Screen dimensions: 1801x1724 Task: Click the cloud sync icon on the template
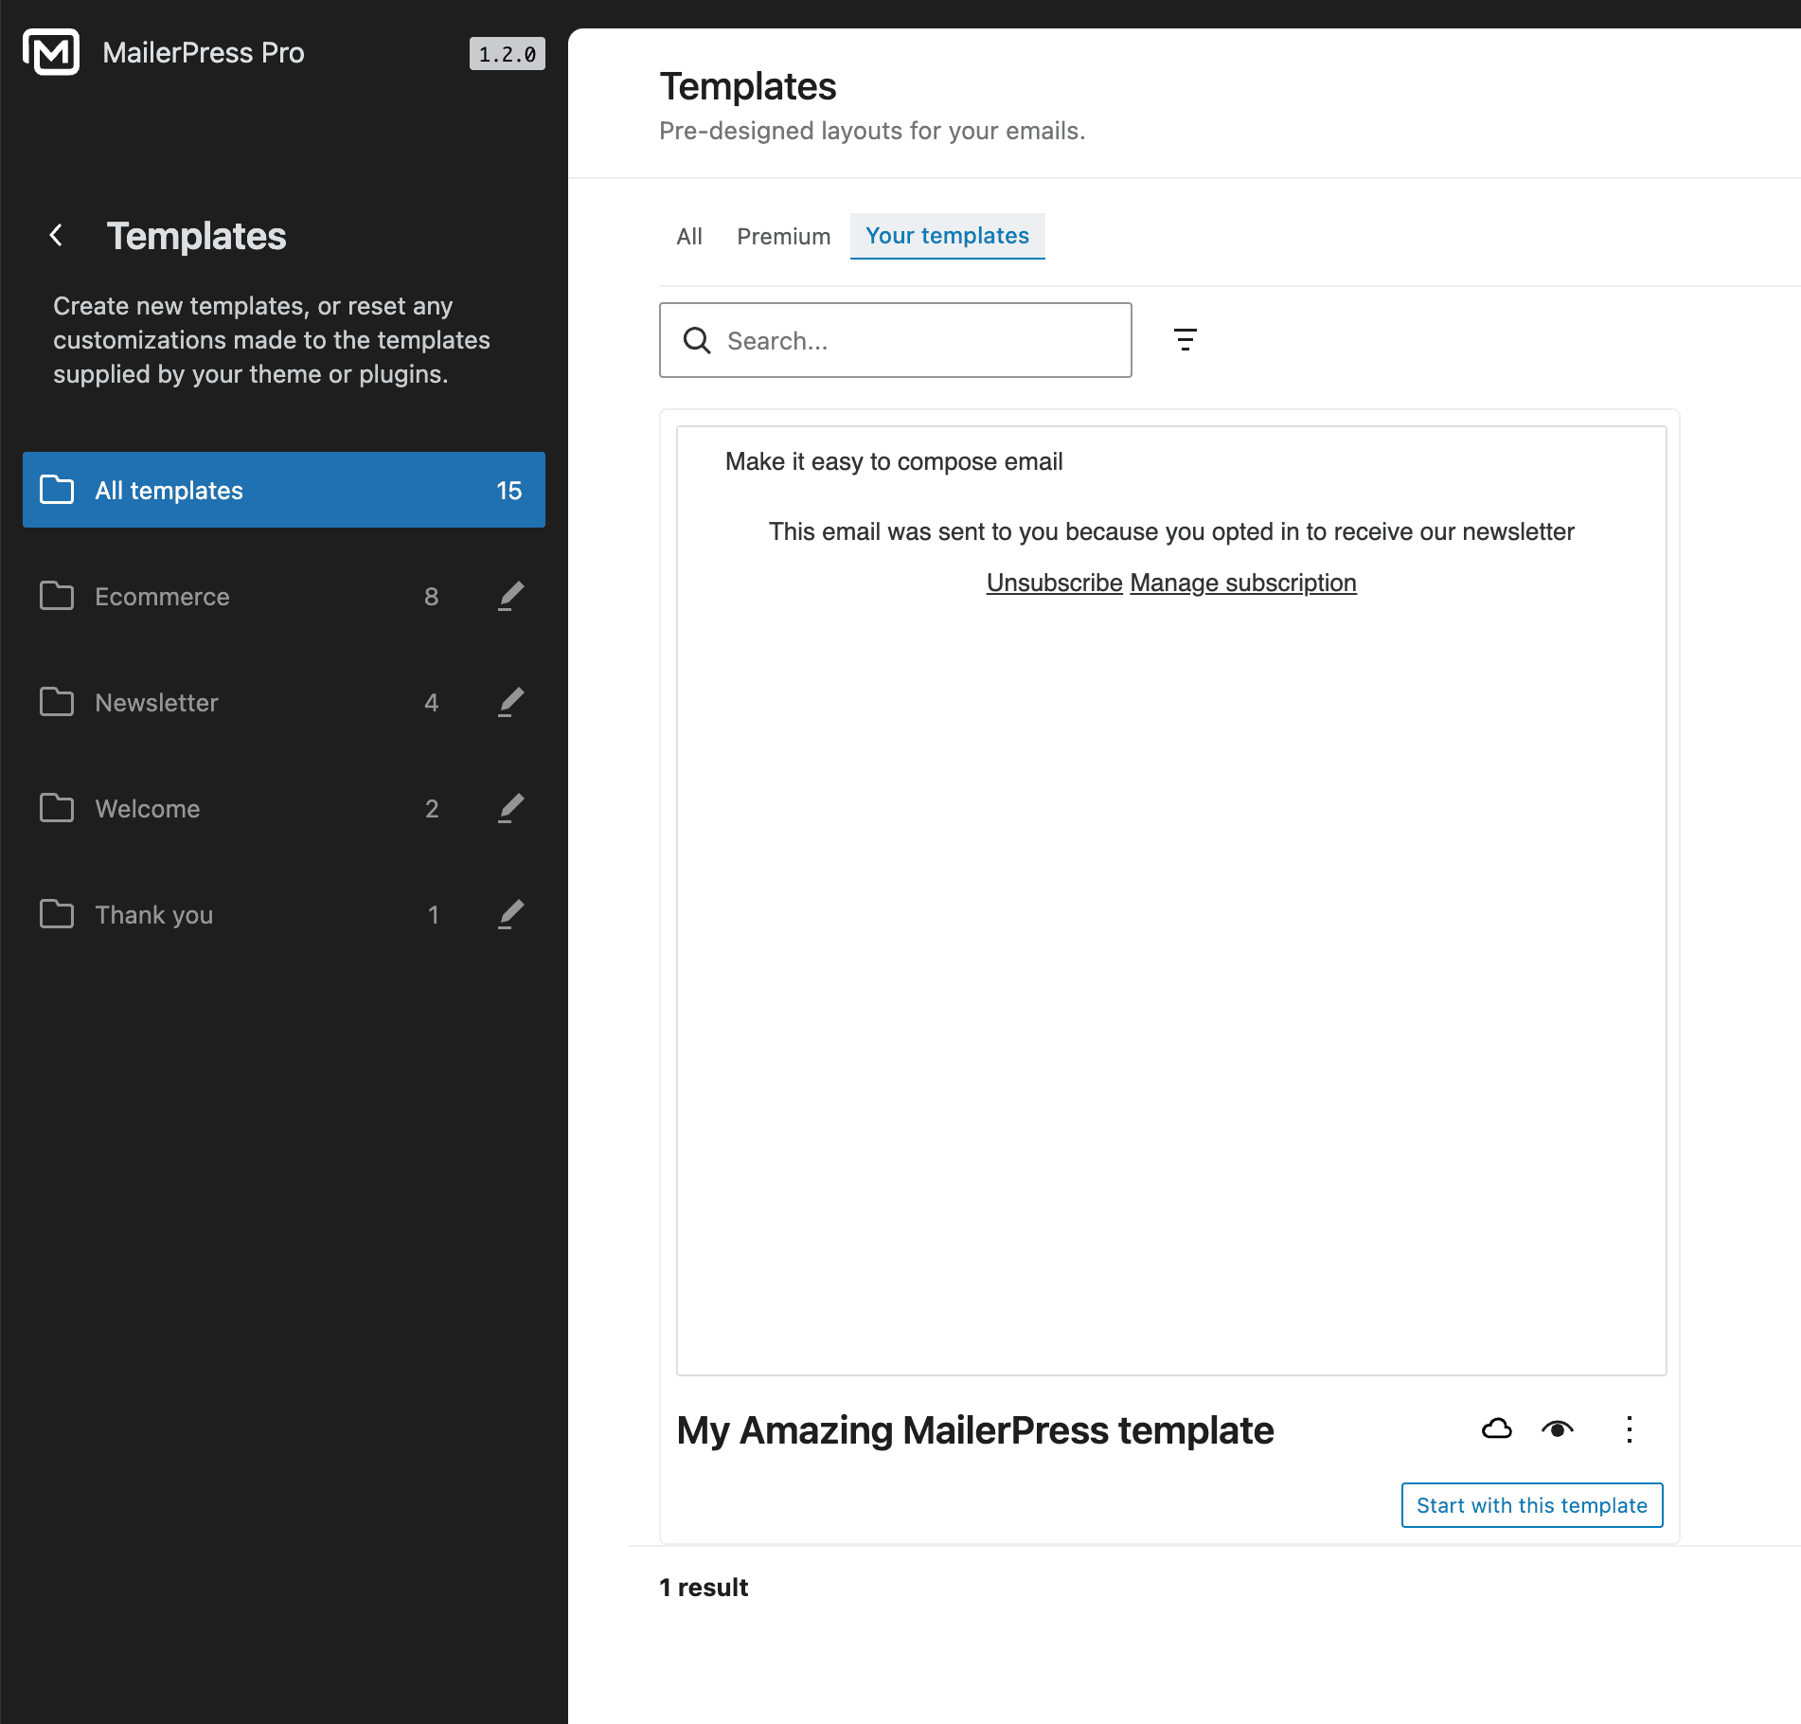click(1496, 1429)
